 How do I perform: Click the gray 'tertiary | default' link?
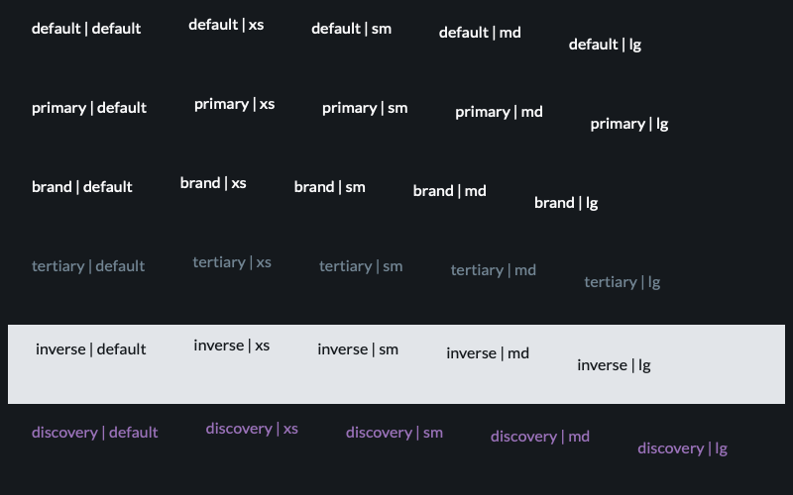(88, 266)
